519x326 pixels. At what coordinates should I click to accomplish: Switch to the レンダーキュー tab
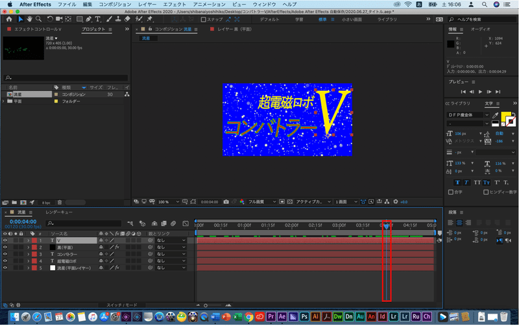(x=59, y=212)
